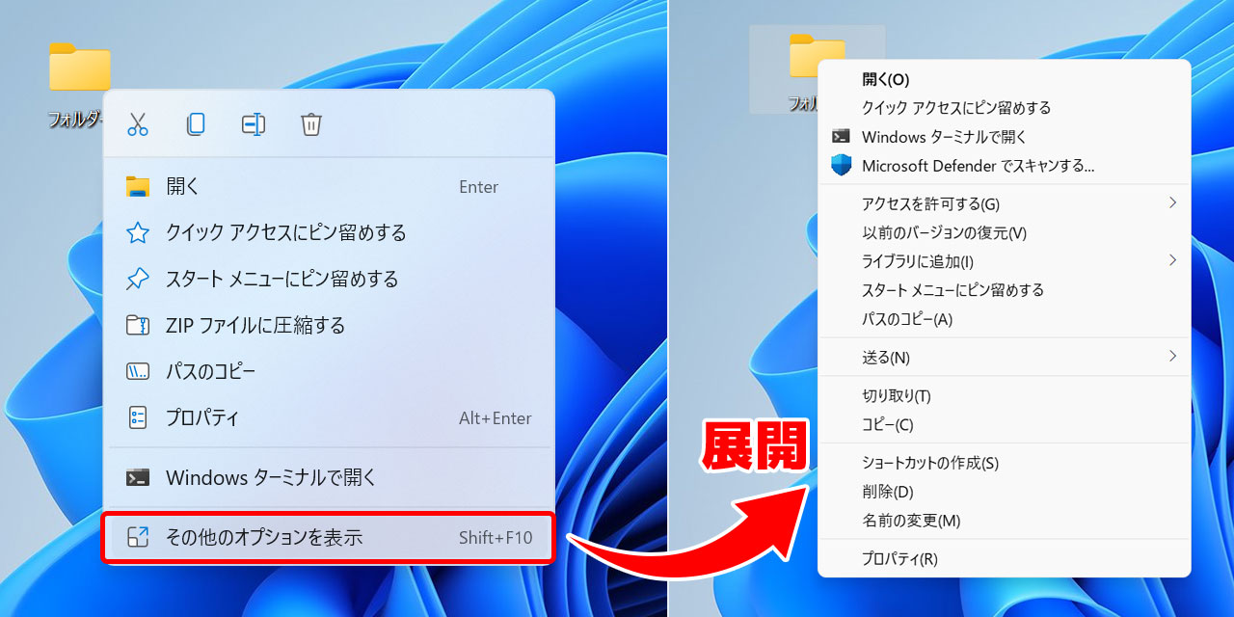Click properties icon next to プロパティ Alt+Enter

point(138,417)
